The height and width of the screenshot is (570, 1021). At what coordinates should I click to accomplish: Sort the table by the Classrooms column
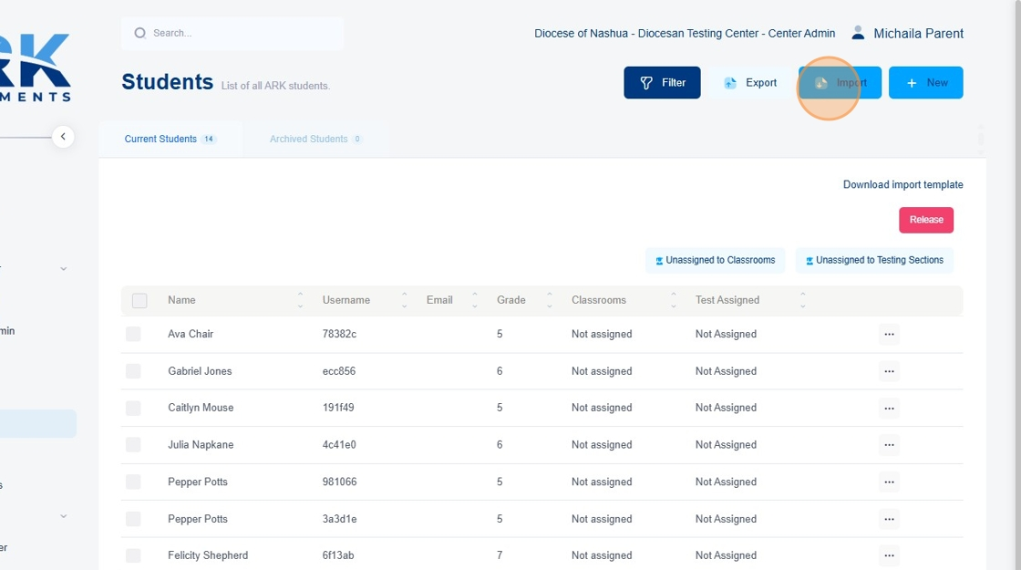coord(674,300)
